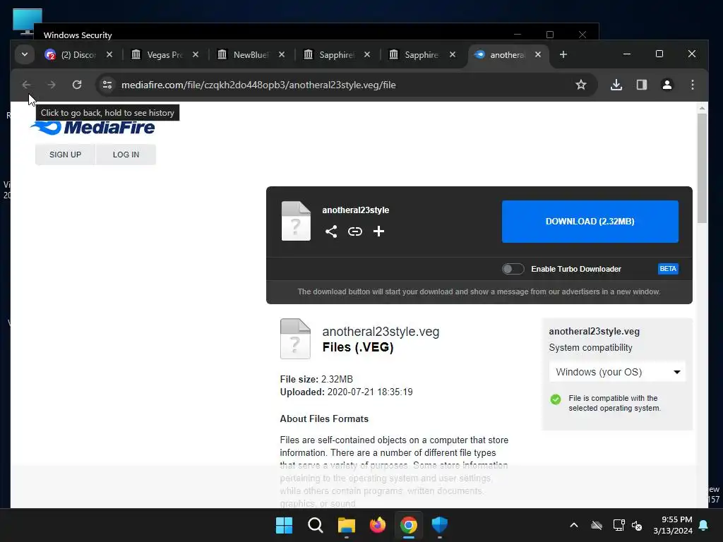This screenshot has height=542, width=723.
Task: Close the Vegas Pro tab
Action: (x=196, y=54)
